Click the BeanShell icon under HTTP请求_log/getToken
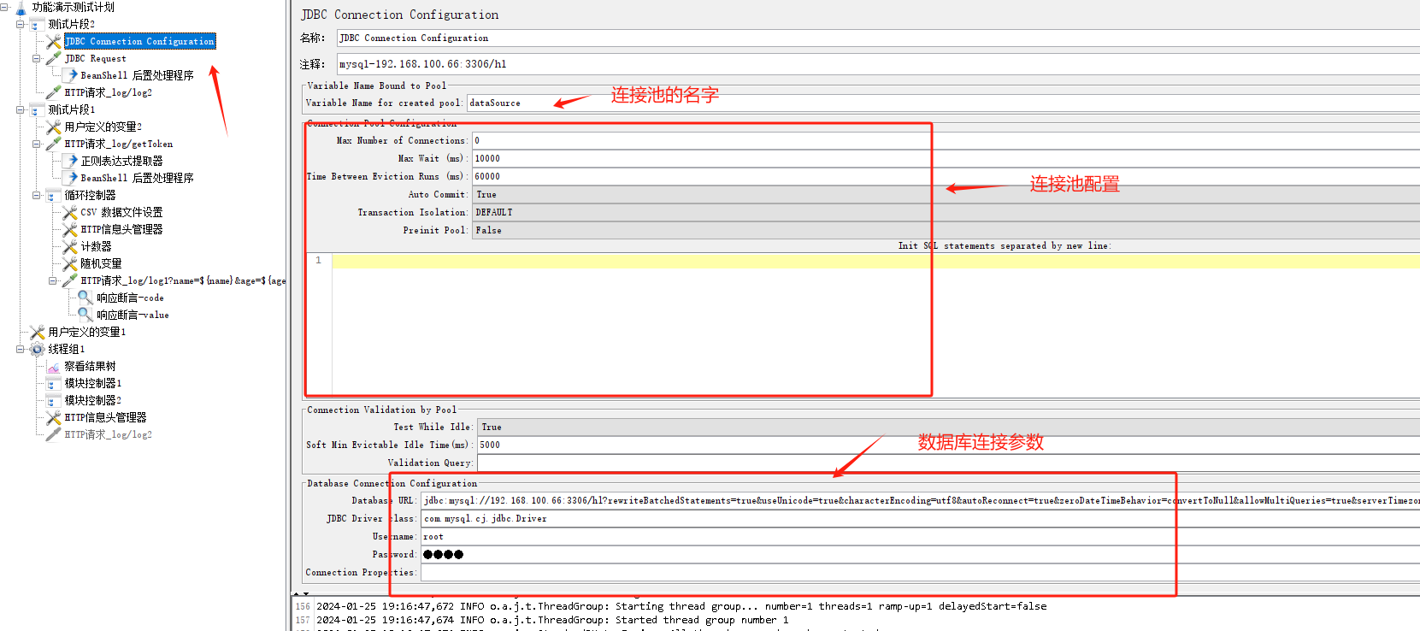Screen dimensions: 1420x631 (70, 178)
